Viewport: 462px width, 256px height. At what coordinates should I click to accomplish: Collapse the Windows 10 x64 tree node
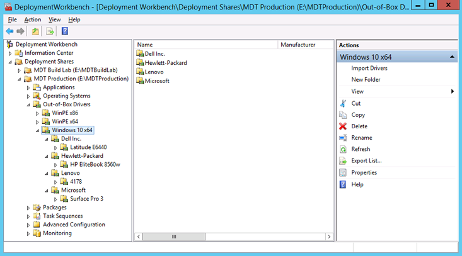click(37, 130)
